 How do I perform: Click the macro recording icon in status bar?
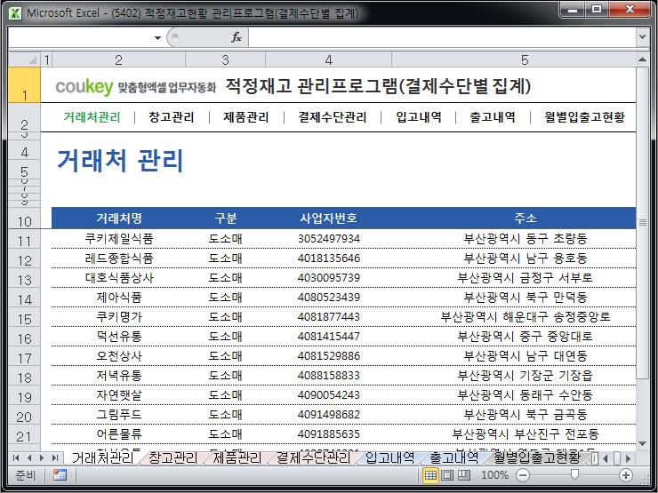(60, 475)
